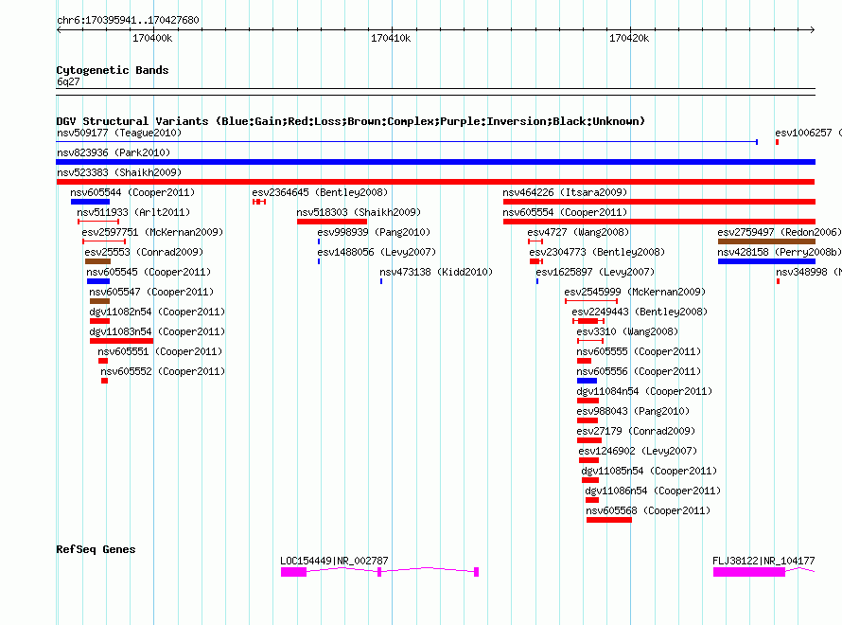Click the brown complex bar under esv25553

point(97,261)
